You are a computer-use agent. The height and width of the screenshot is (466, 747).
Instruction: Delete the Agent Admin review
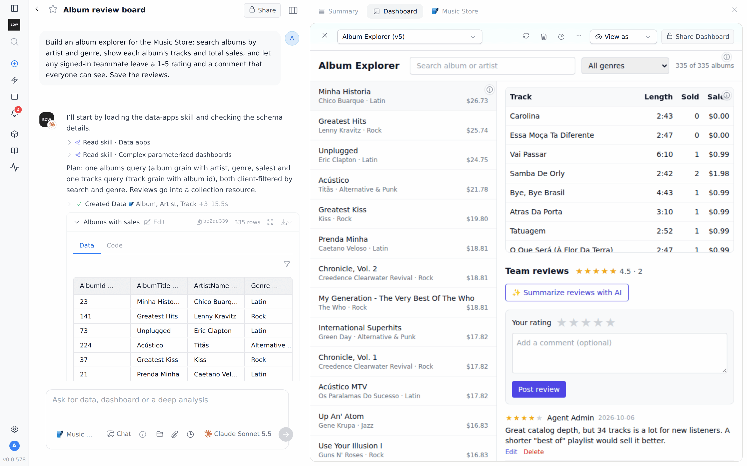click(533, 452)
